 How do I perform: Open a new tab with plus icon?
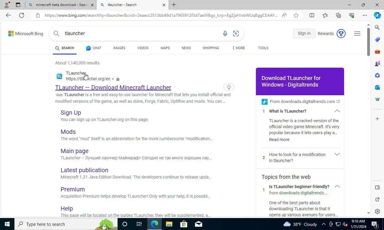pyautogui.click(x=174, y=5)
